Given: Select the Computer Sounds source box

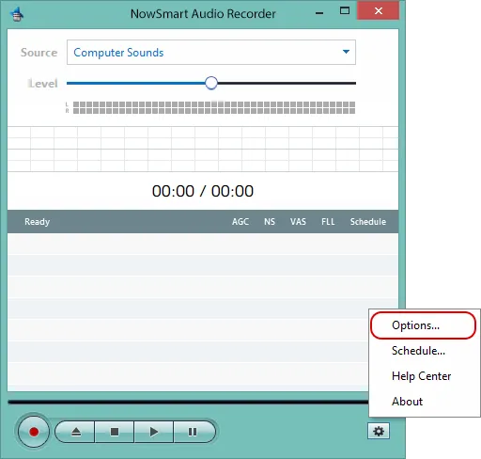Looking at the screenshot, I should 211,52.
